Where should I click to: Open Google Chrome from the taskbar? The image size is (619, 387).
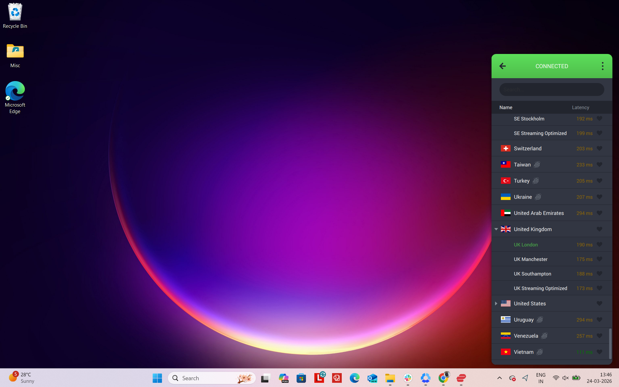[x=443, y=378]
